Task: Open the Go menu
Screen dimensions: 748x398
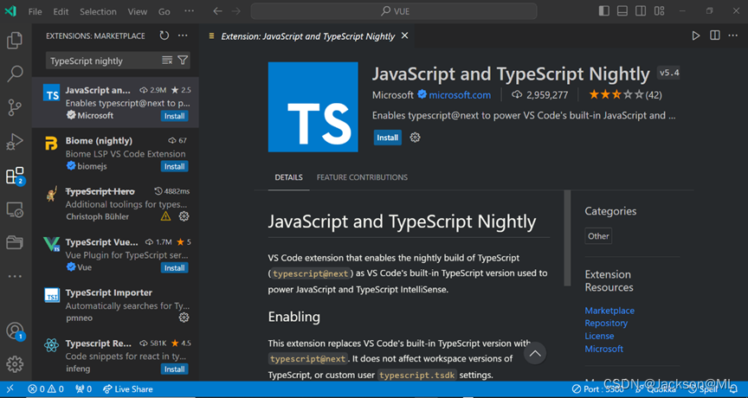Action: coord(164,11)
